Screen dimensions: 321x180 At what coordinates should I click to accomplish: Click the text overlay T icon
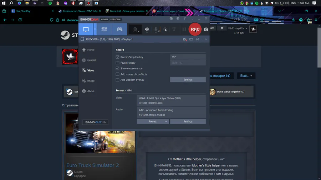tap(174, 30)
